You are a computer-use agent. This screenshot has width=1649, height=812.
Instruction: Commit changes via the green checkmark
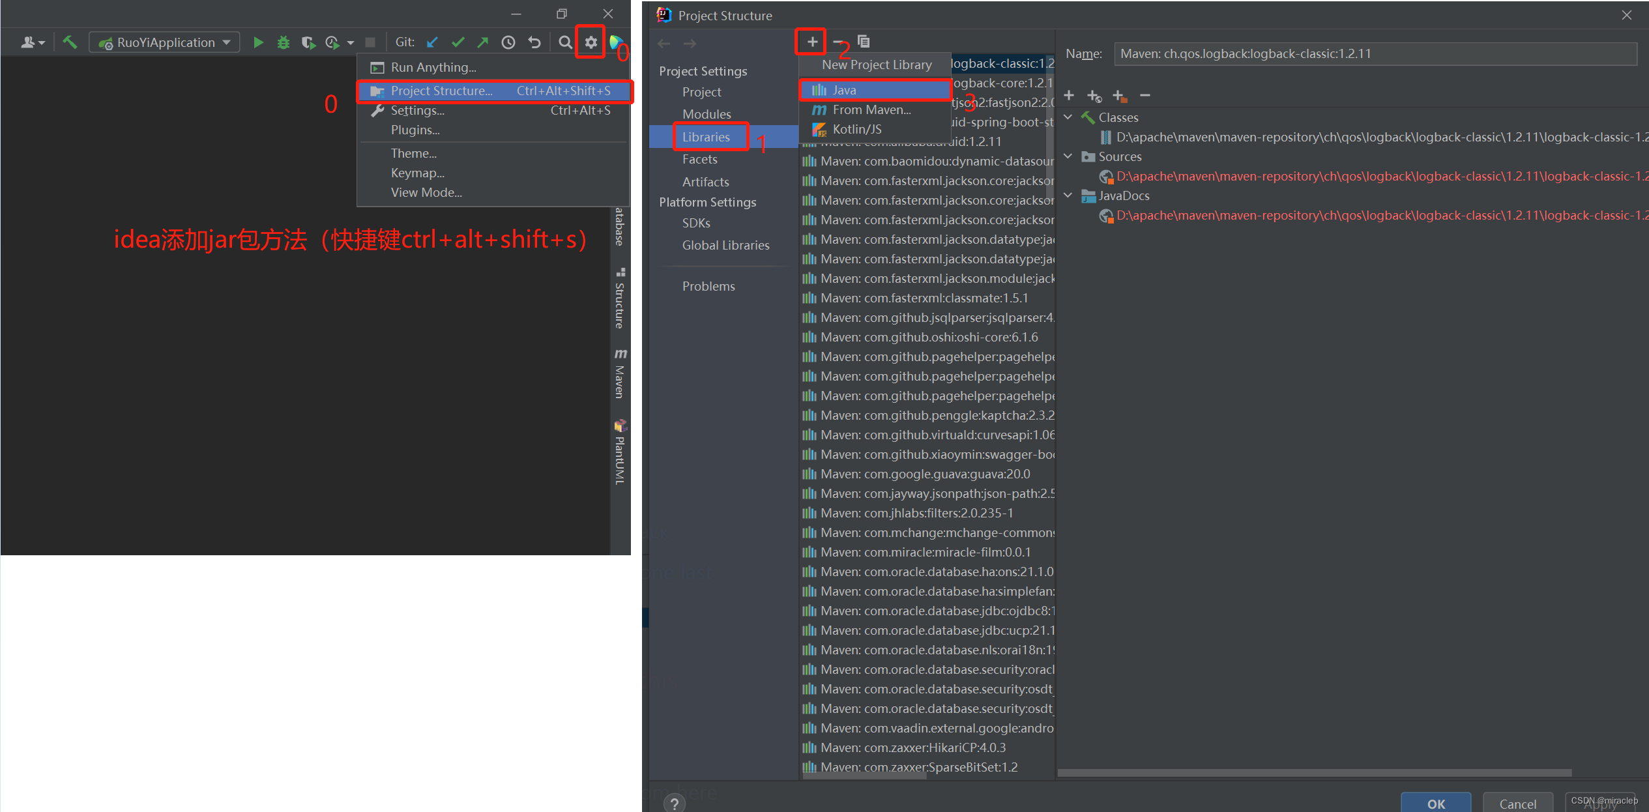458,42
